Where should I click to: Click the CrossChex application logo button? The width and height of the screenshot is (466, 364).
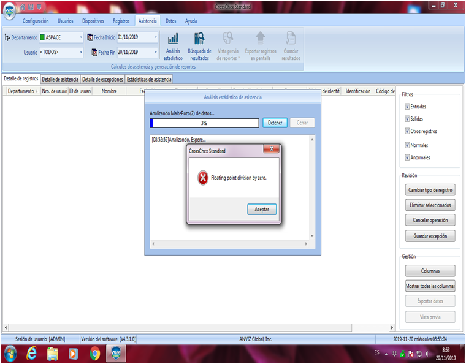click(x=10, y=10)
